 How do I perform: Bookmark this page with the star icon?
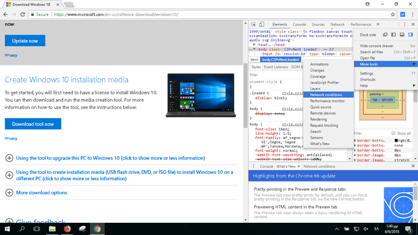click(x=393, y=14)
